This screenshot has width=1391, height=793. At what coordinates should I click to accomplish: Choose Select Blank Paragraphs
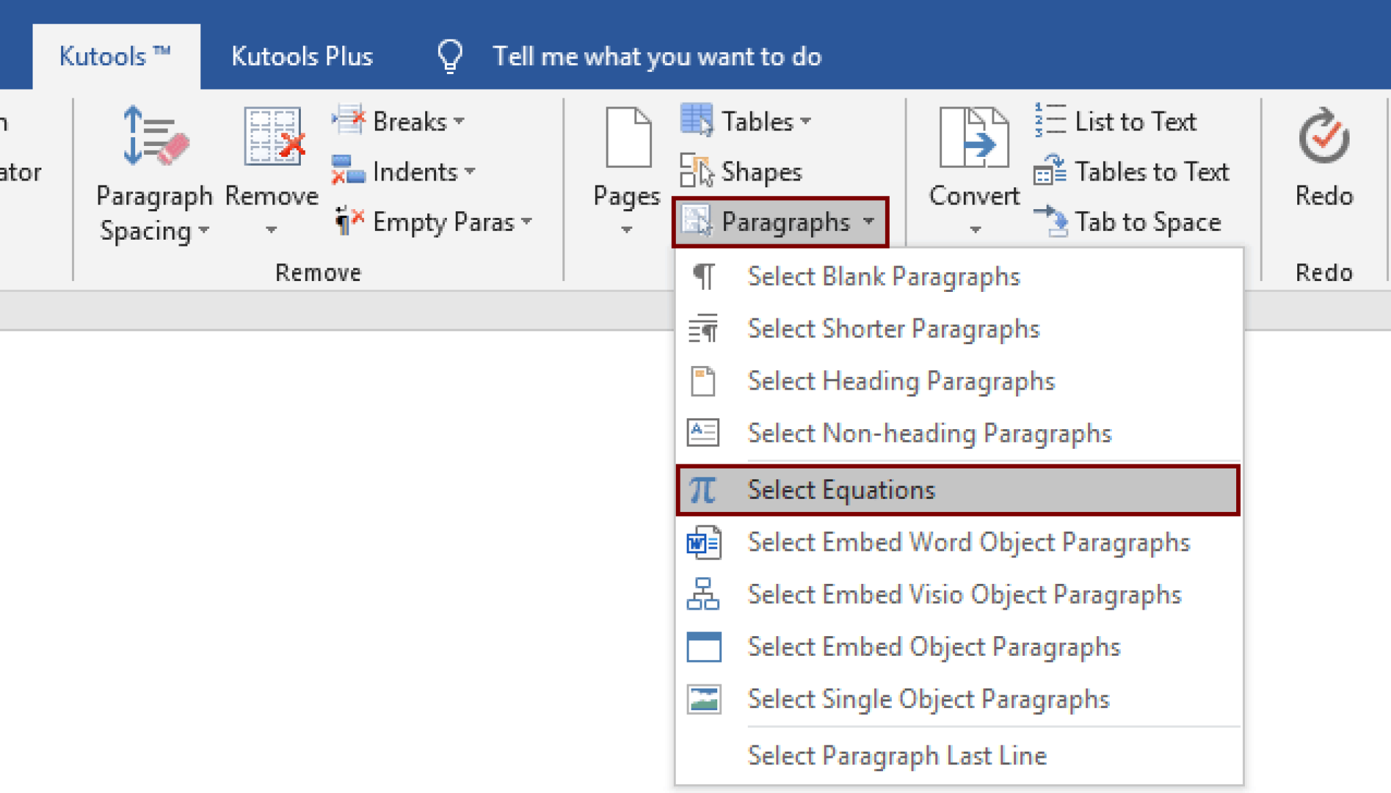[x=883, y=276]
